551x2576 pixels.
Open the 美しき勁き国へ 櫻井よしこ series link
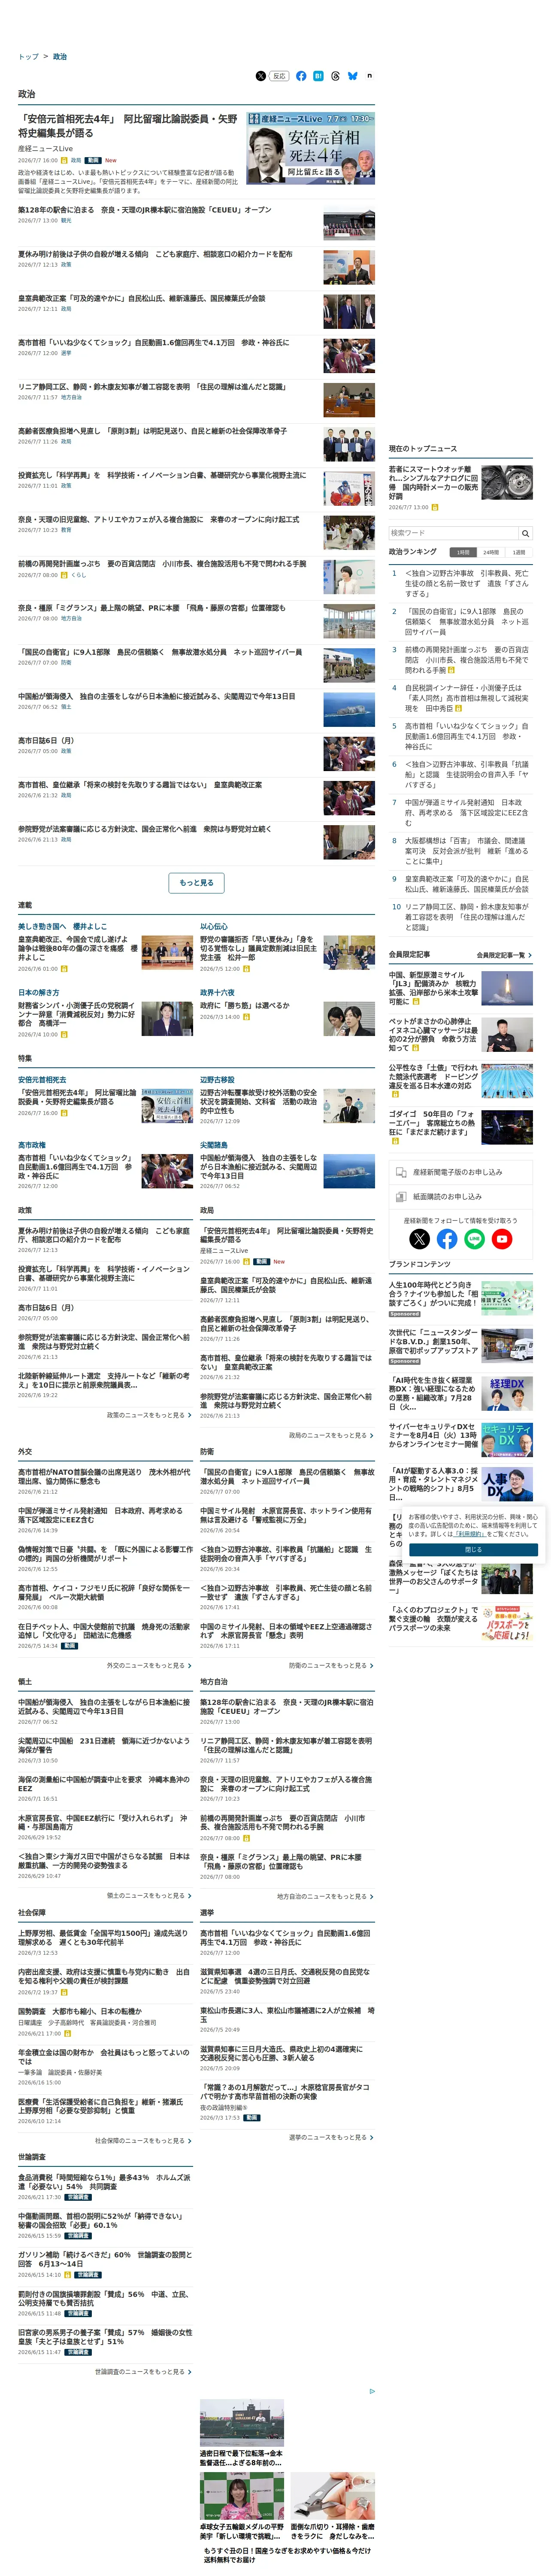point(62,926)
